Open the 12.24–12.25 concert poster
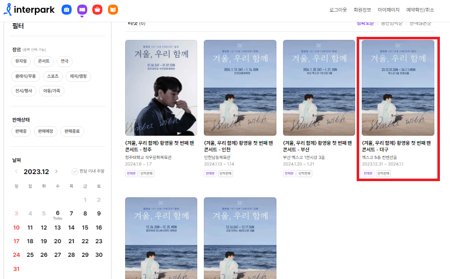The image size is (450, 279). coord(161,238)
